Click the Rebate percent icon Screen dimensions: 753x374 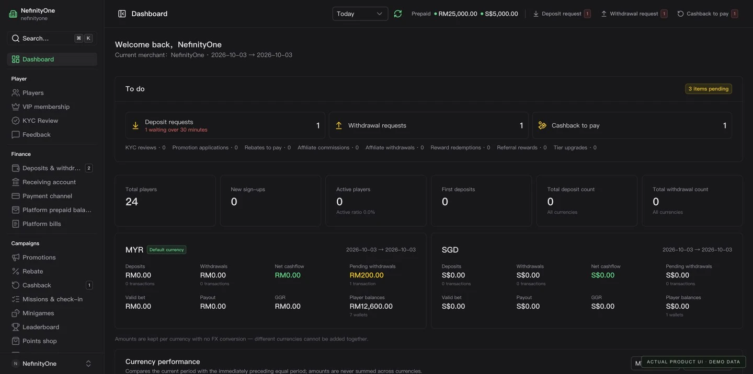16,271
